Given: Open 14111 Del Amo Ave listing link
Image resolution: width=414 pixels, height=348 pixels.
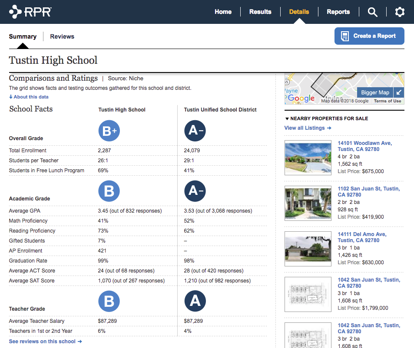Looking at the screenshot, I should (x=362, y=237).
